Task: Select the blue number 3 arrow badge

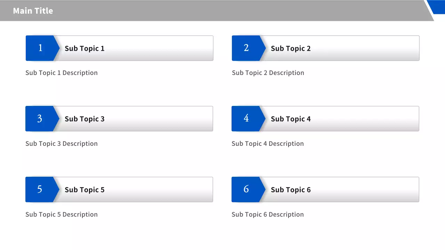Action: pos(40,119)
